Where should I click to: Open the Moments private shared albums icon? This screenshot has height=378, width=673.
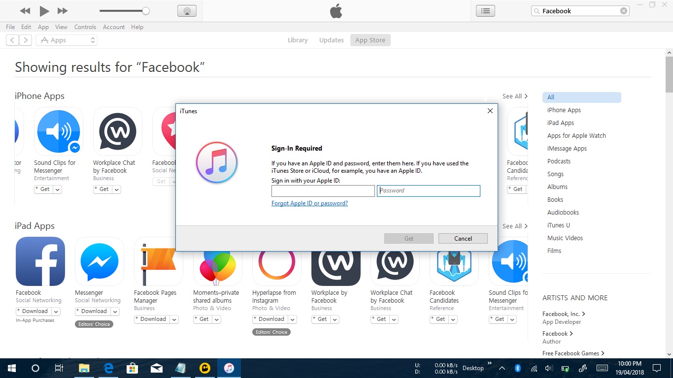218,268
